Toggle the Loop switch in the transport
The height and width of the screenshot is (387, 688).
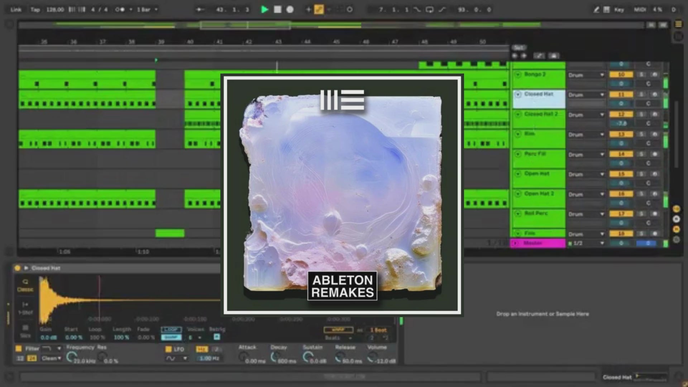429,10
